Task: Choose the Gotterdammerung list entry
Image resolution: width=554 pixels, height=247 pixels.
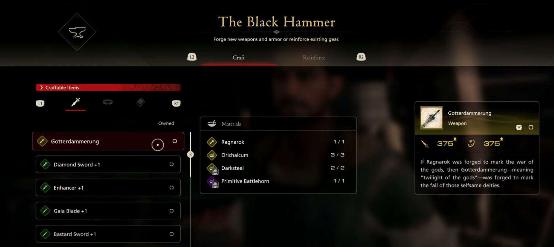Action: (x=108, y=141)
